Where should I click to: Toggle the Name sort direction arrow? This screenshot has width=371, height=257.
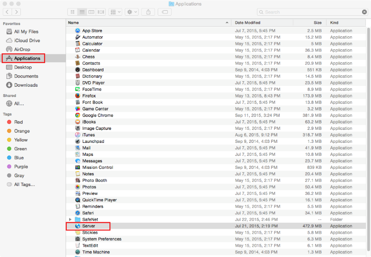click(227, 23)
